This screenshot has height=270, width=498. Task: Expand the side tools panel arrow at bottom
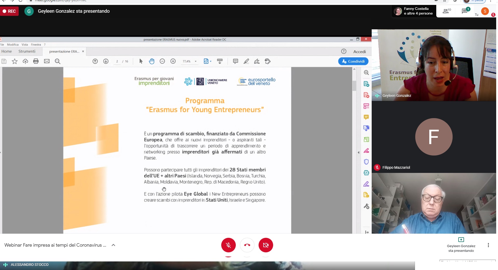(x=367, y=232)
